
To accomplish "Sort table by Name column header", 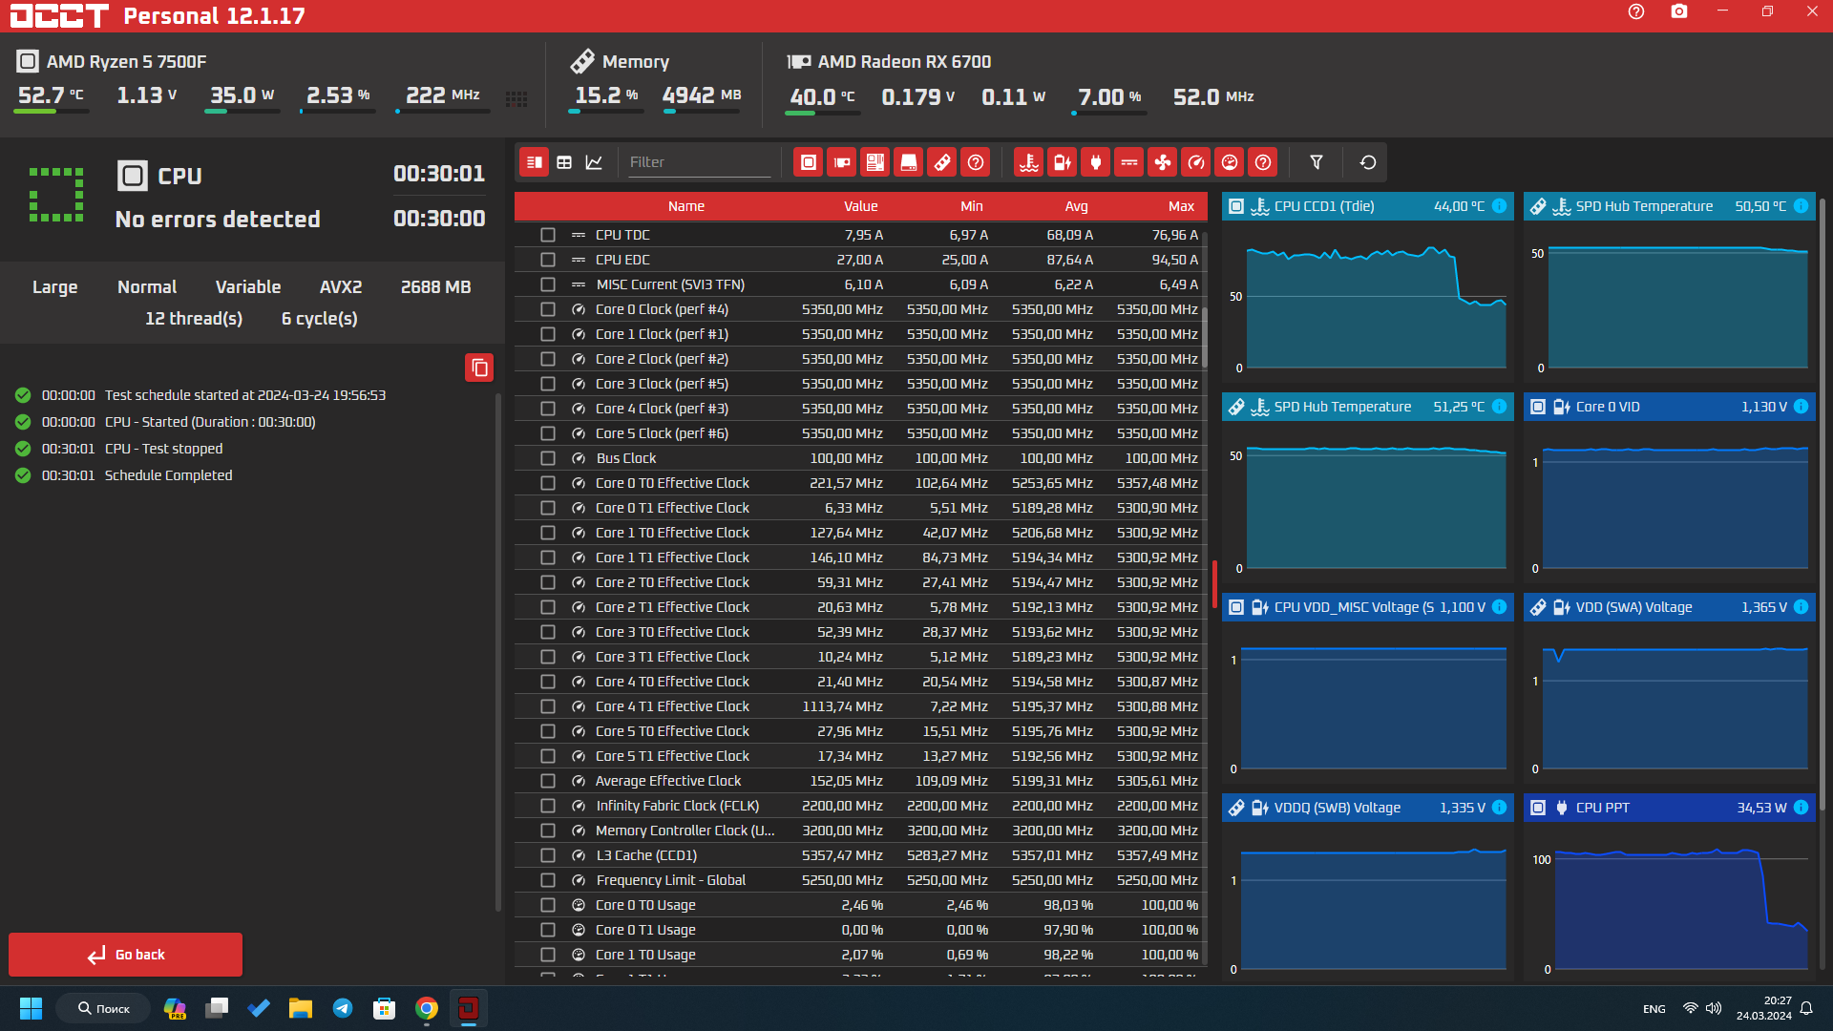I will point(685,206).
